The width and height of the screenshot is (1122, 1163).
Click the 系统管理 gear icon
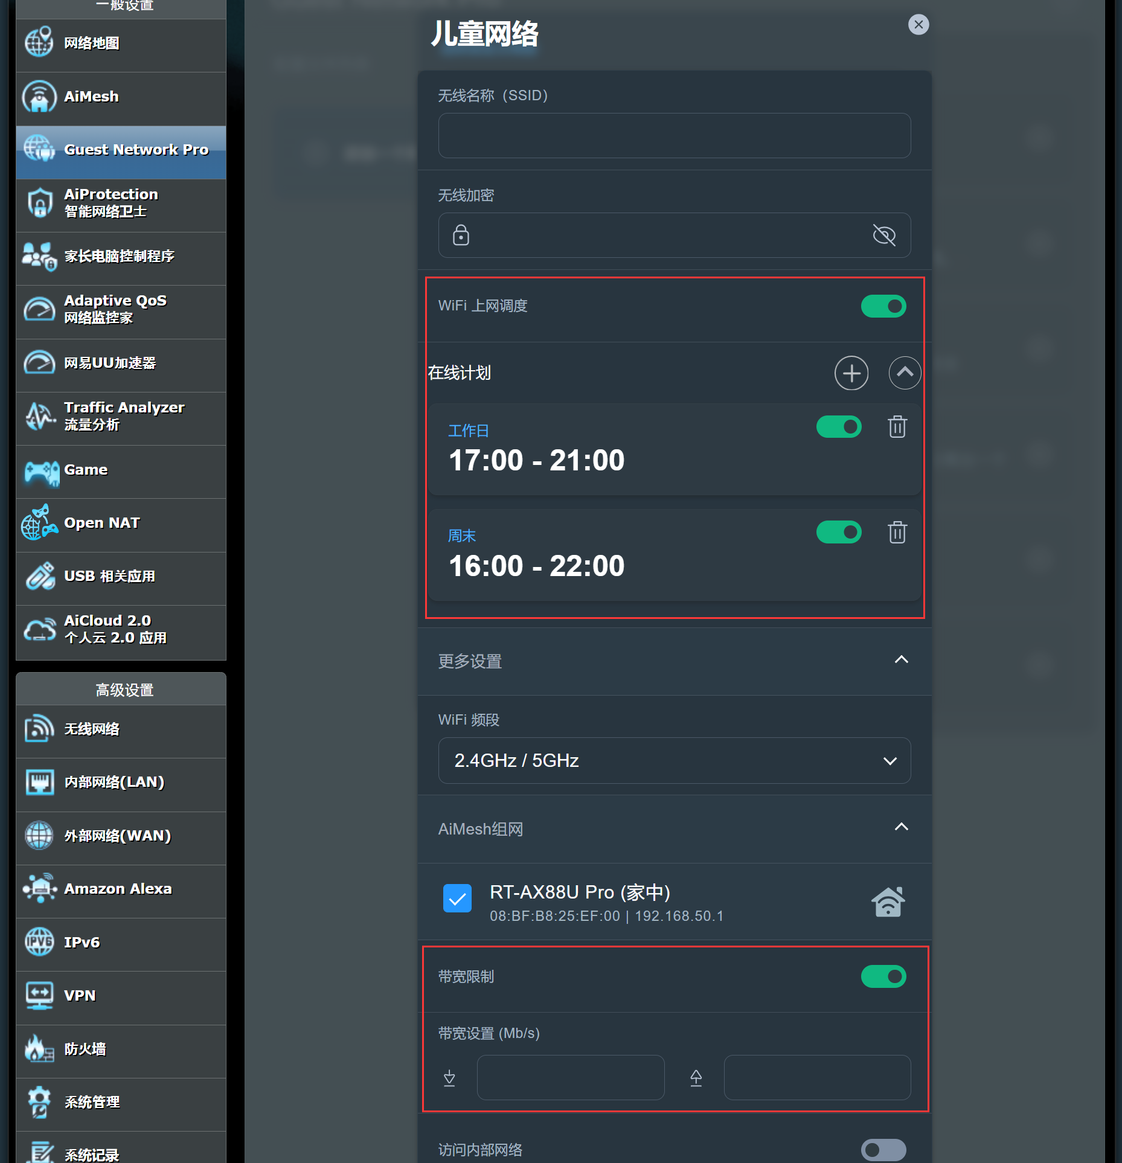[39, 1101]
